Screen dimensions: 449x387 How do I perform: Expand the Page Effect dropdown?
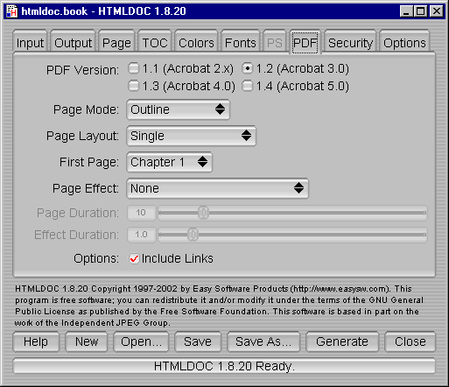(x=217, y=188)
